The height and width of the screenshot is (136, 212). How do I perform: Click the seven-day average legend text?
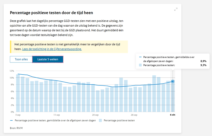(x=55, y=120)
